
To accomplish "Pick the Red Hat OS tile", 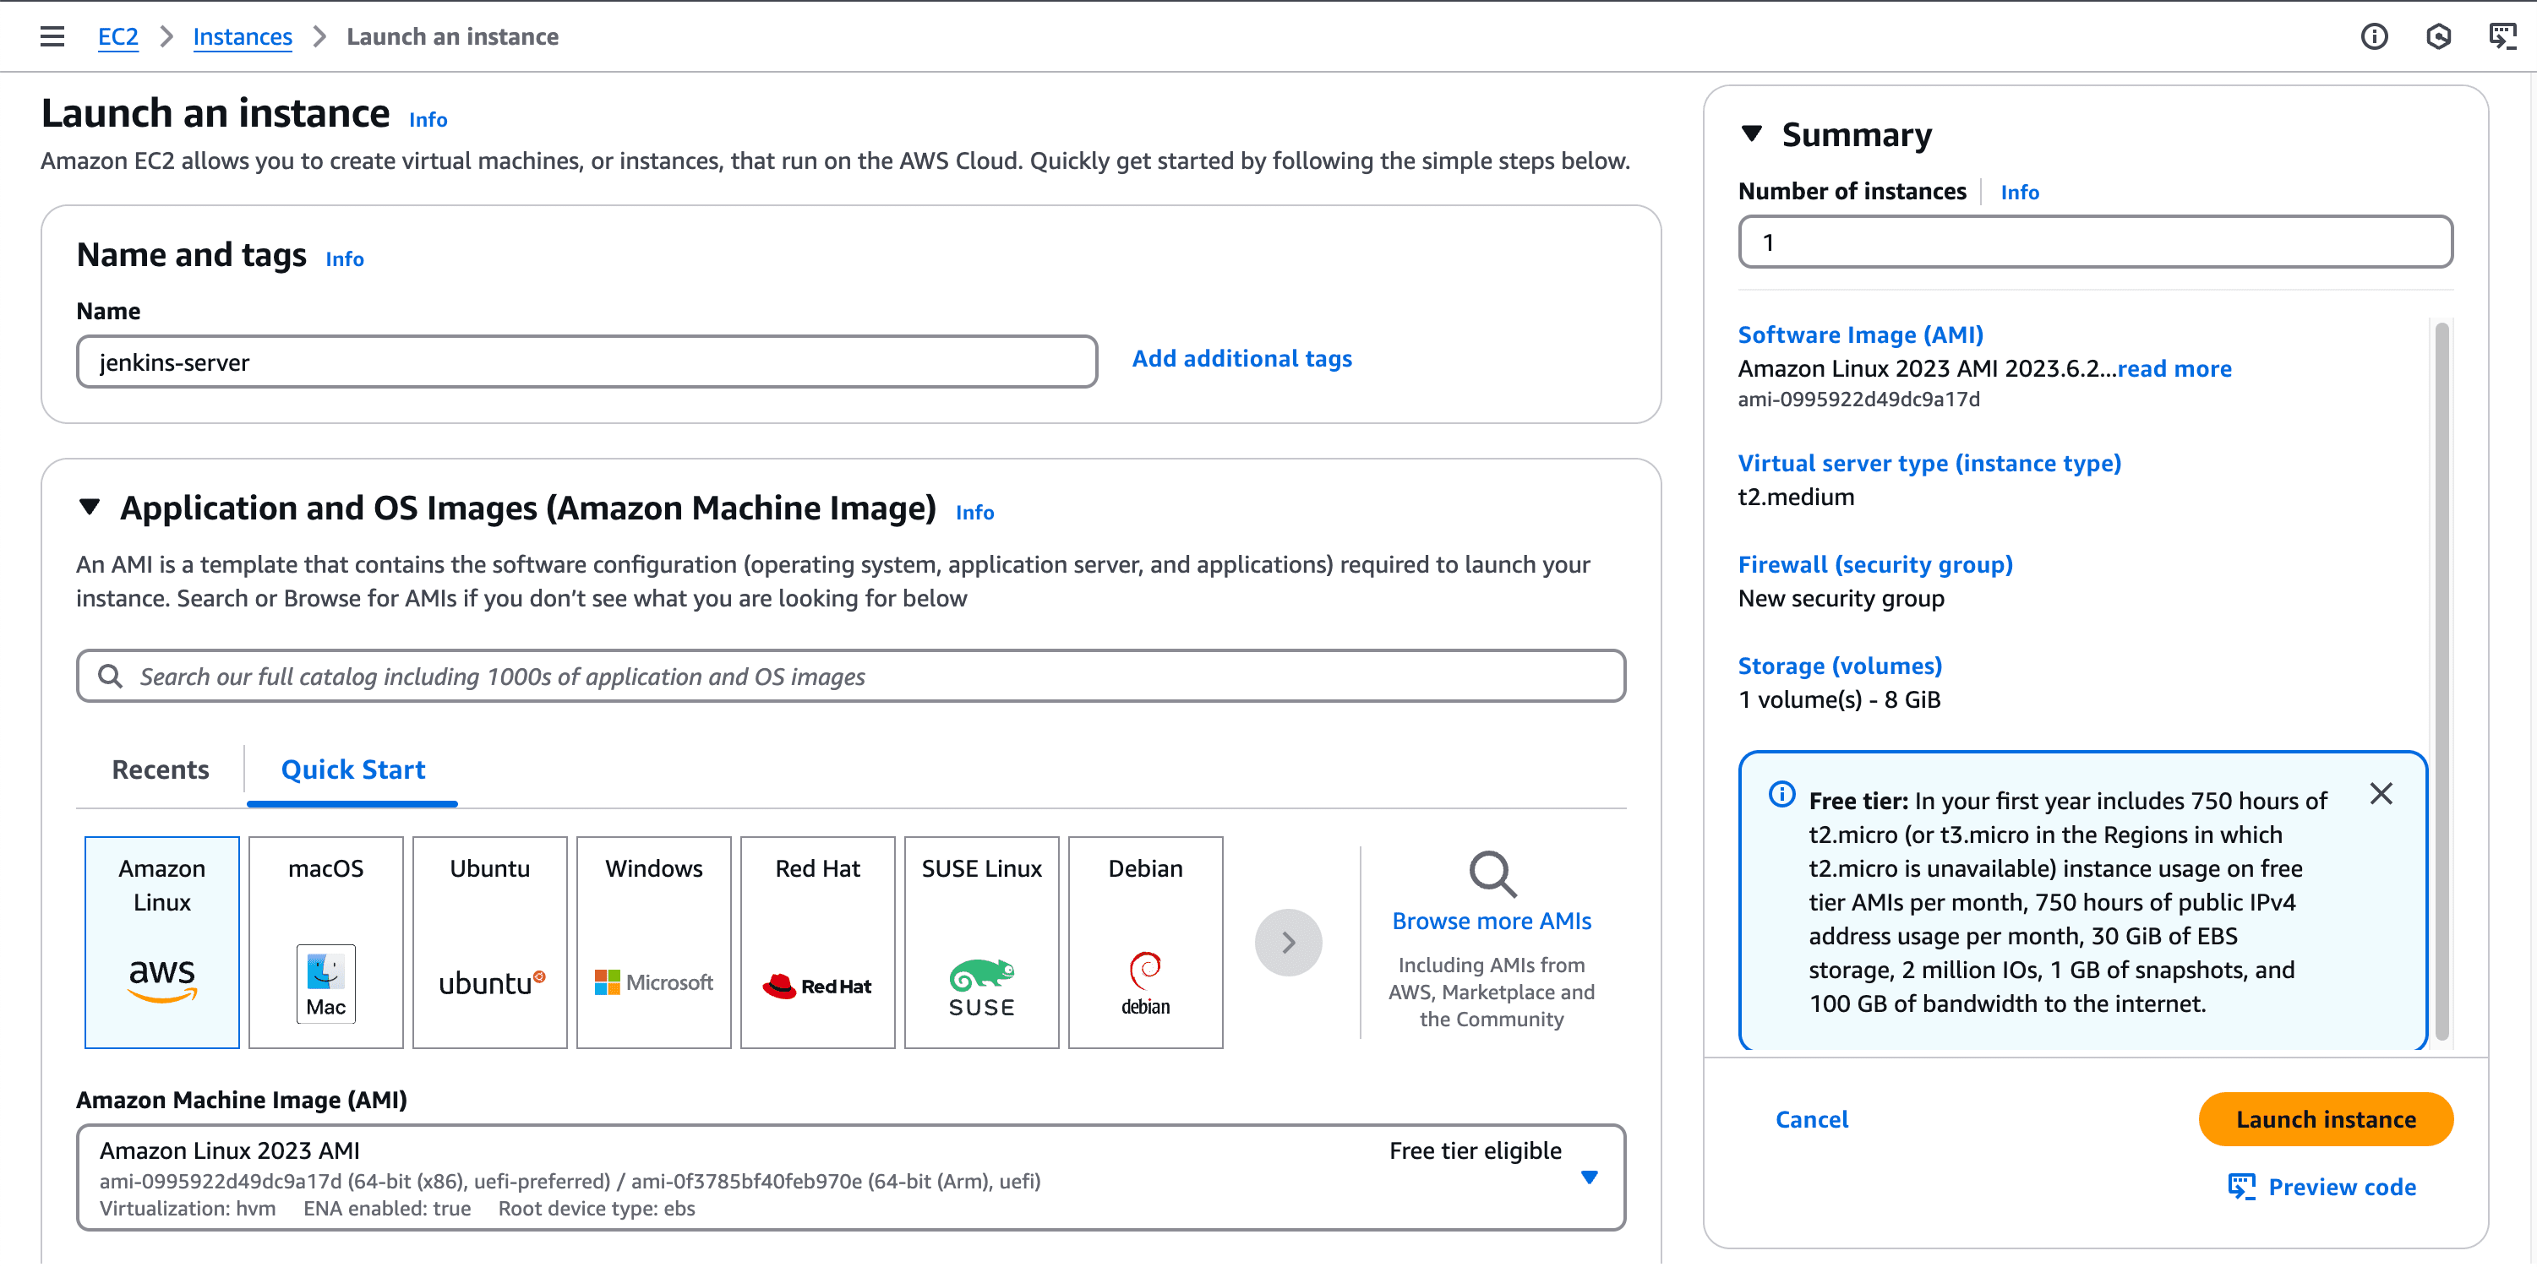I will click(816, 941).
